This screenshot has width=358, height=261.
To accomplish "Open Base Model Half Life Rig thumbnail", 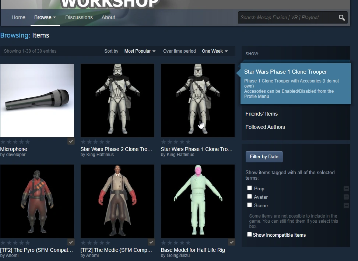I will point(198,201).
